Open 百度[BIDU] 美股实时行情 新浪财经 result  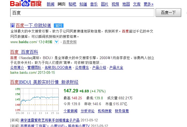[44, 82]
